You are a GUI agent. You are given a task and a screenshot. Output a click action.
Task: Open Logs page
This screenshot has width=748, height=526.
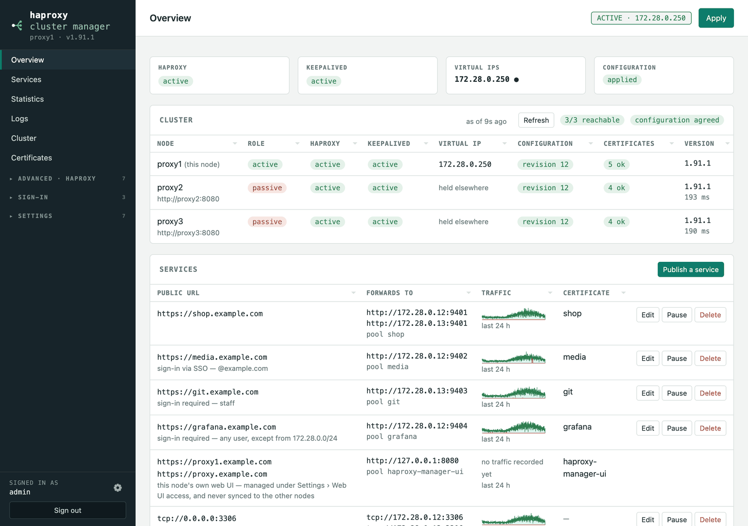pyautogui.click(x=68, y=119)
